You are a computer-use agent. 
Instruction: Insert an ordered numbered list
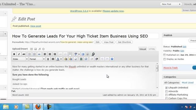point(34,54)
